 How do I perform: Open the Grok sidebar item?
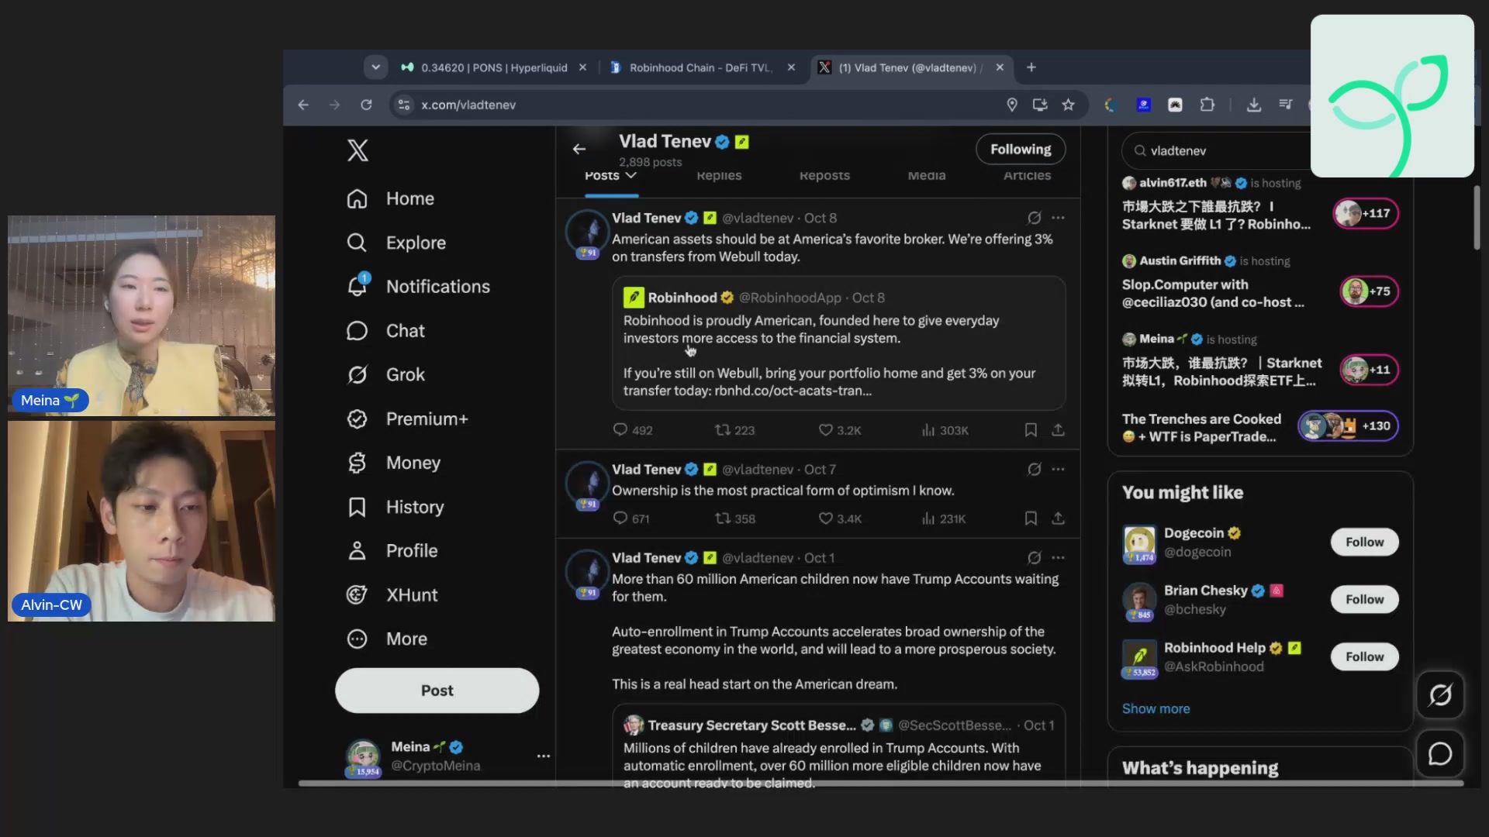click(386, 375)
